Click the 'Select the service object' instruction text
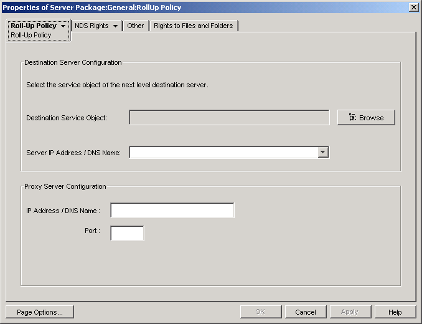422x324 pixels. pyautogui.click(x=118, y=85)
